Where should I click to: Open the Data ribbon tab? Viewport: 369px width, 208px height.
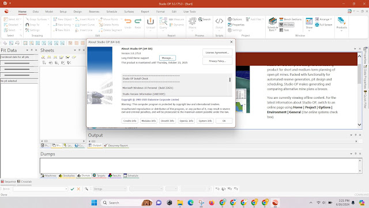36,12
